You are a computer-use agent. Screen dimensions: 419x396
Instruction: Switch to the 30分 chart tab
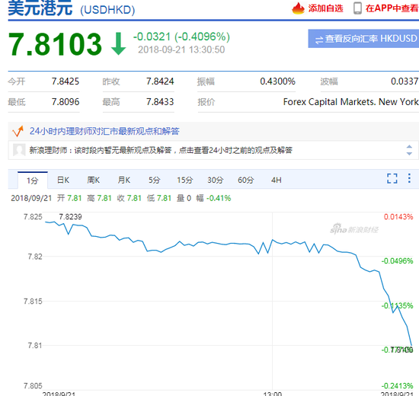coord(216,180)
